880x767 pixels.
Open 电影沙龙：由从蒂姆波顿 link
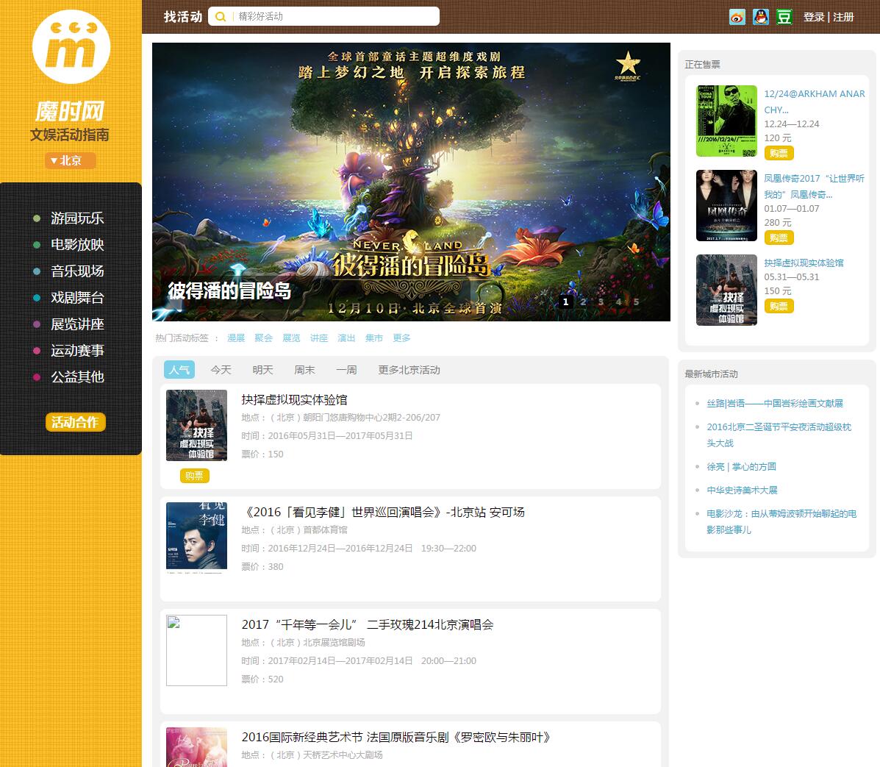point(781,521)
